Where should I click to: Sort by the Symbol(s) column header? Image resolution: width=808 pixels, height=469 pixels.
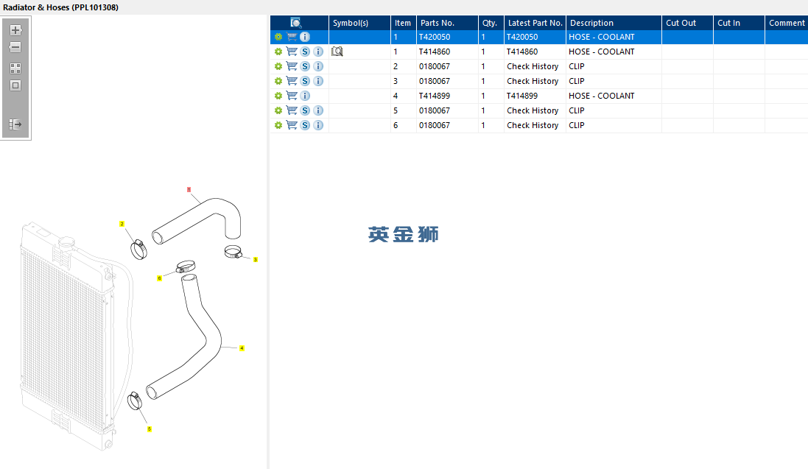click(359, 23)
